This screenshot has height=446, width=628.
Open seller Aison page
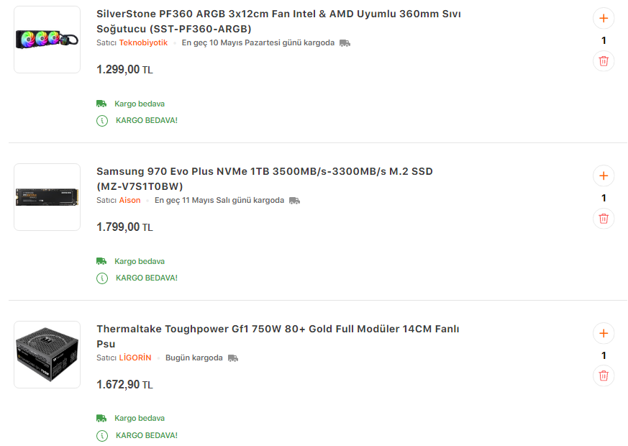tap(129, 201)
